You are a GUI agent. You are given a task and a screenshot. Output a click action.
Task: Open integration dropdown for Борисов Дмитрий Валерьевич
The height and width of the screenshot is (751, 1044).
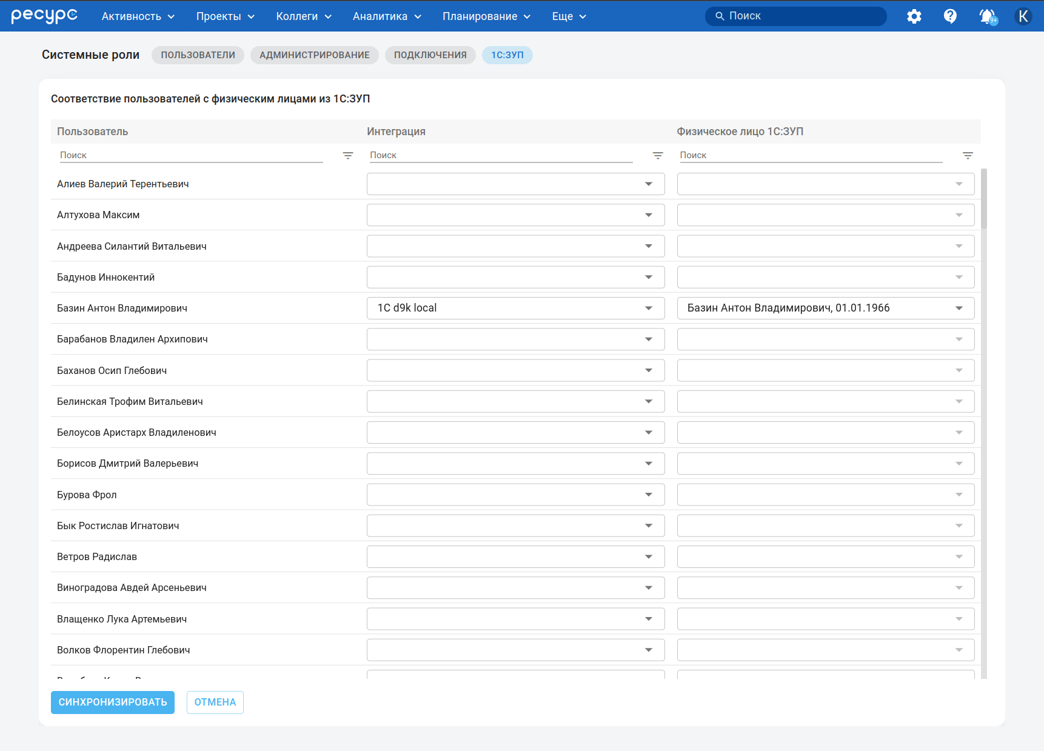point(515,463)
